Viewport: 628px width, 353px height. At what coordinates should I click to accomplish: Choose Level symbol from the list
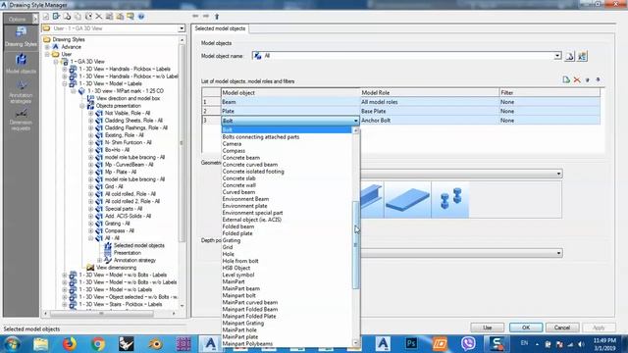[x=238, y=275]
